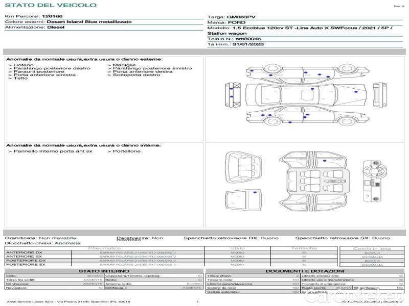Viewport: 409px width, 306px height.
Task: Click the top-view car exterior diagram
Action: tap(306, 94)
